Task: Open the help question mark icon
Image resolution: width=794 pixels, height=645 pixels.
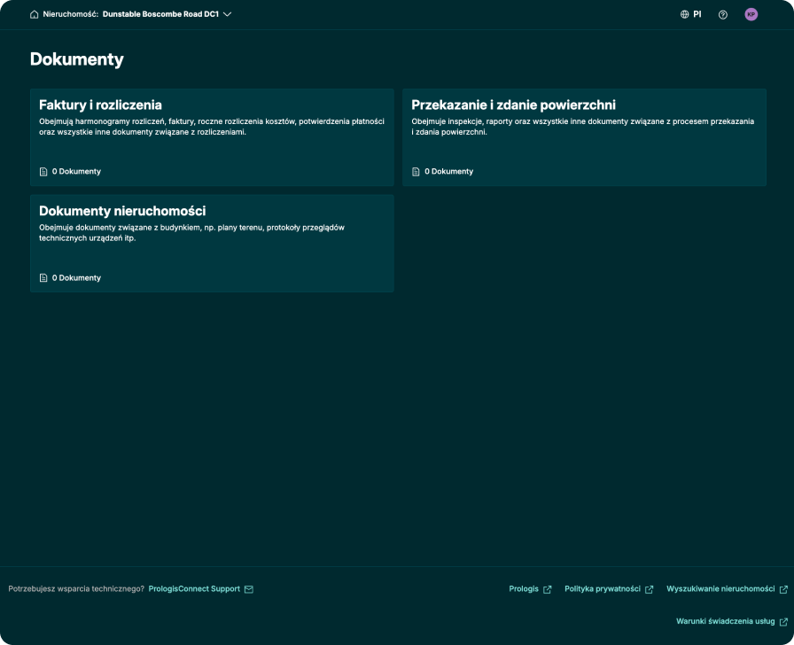Action: [x=723, y=15]
